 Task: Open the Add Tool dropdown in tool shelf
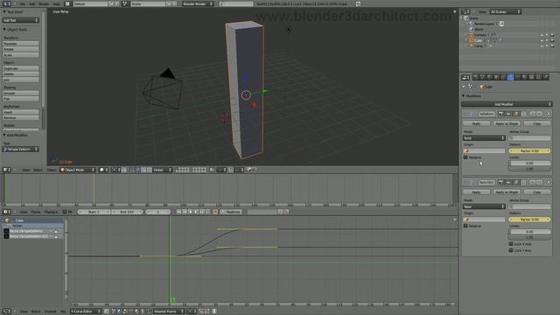pyautogui.click(x=21, y=20)
